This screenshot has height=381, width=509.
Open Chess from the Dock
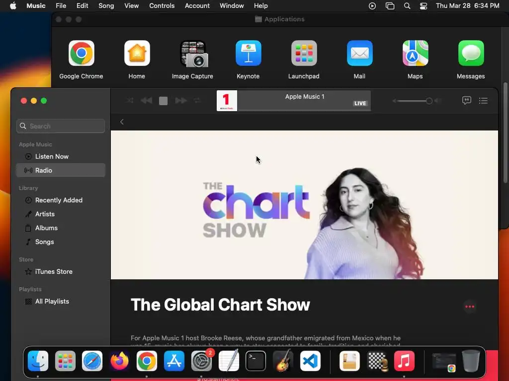click(x=377, y=361)
